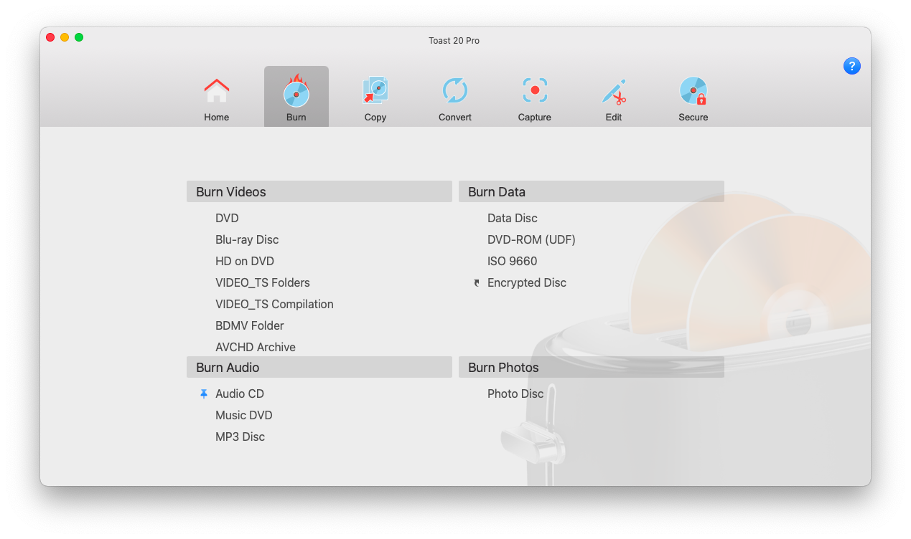Open the Capture record icon
The width and height of the screenshot is (911, 539).
[534, 91]
